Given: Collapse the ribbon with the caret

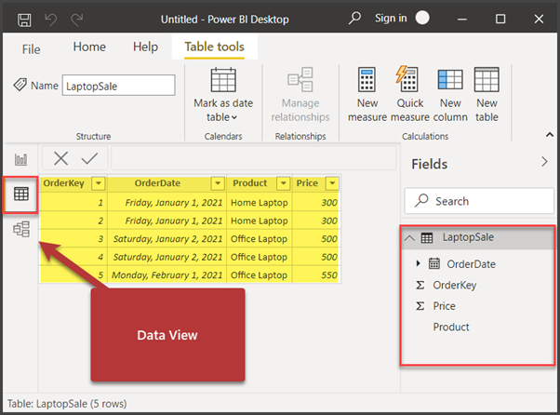Looking at the screenshot, I should pyautogui.click(x=550, y=135).
